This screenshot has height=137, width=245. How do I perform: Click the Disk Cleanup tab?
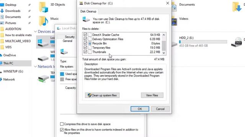click(88, 11)
